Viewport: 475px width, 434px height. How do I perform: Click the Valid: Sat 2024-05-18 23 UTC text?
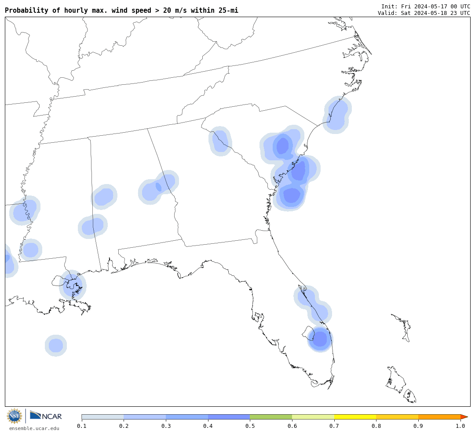pyautogui.click(x=424, y=13)
